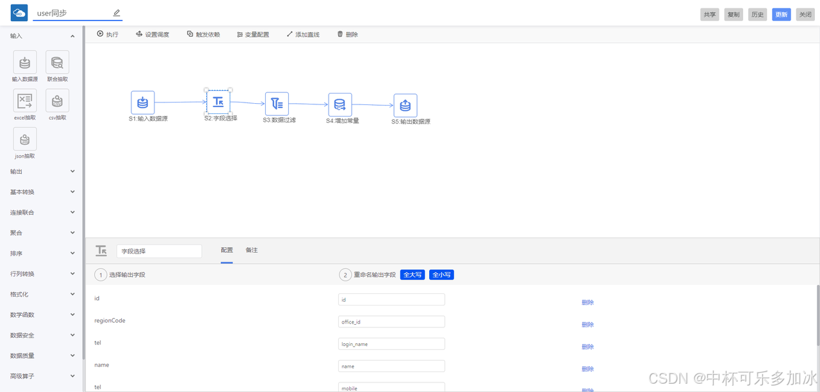Click the S4 增加常量 node

[x=340, y=104]
